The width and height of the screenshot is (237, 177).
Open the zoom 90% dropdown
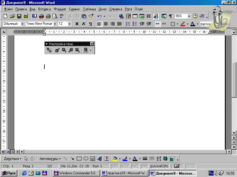189,16
